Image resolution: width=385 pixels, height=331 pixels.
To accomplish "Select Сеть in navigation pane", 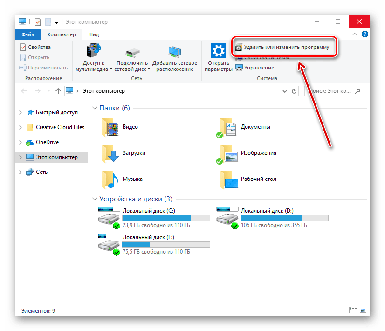I will (x=37, y=172).
